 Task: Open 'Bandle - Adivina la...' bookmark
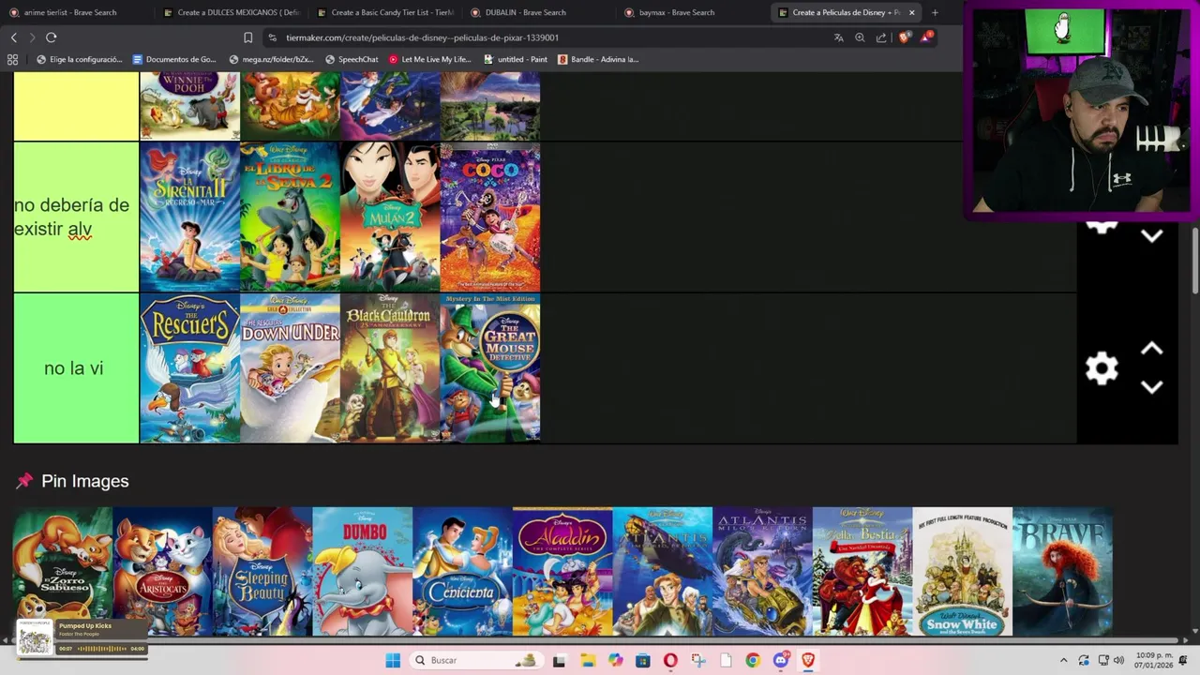point(598,59)
